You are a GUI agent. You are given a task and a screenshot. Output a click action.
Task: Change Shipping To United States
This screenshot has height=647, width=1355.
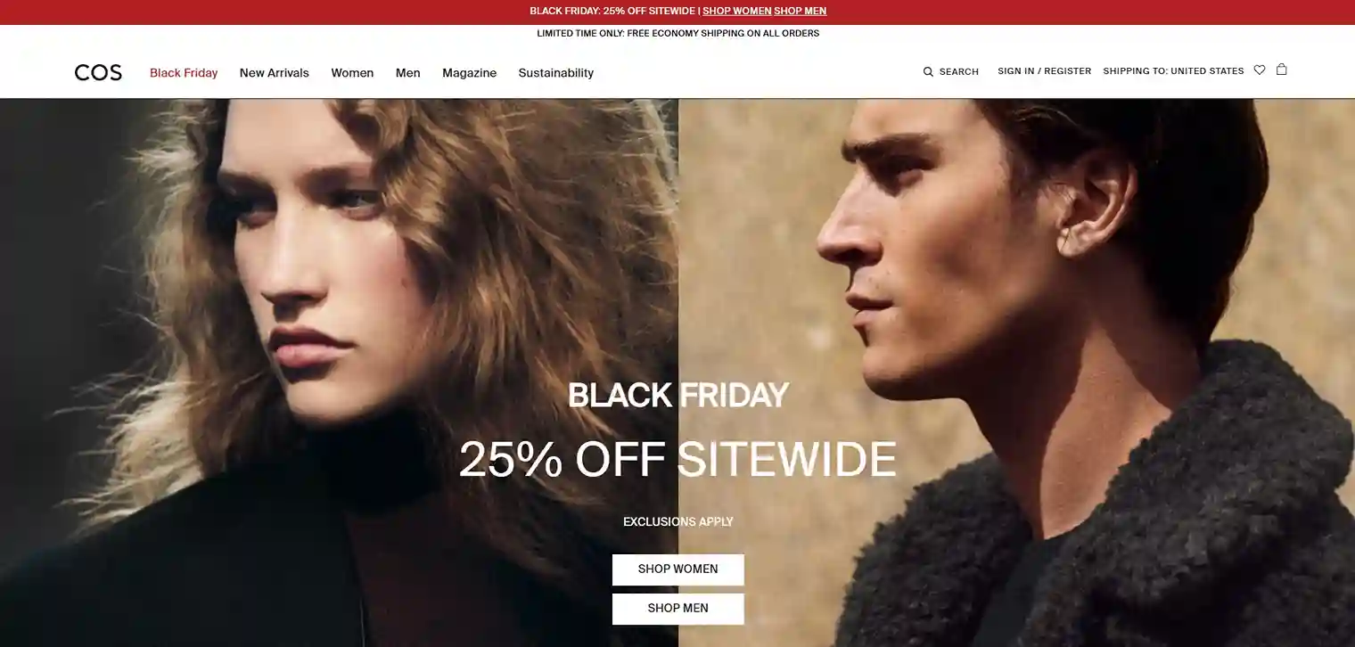(1173, 71)
